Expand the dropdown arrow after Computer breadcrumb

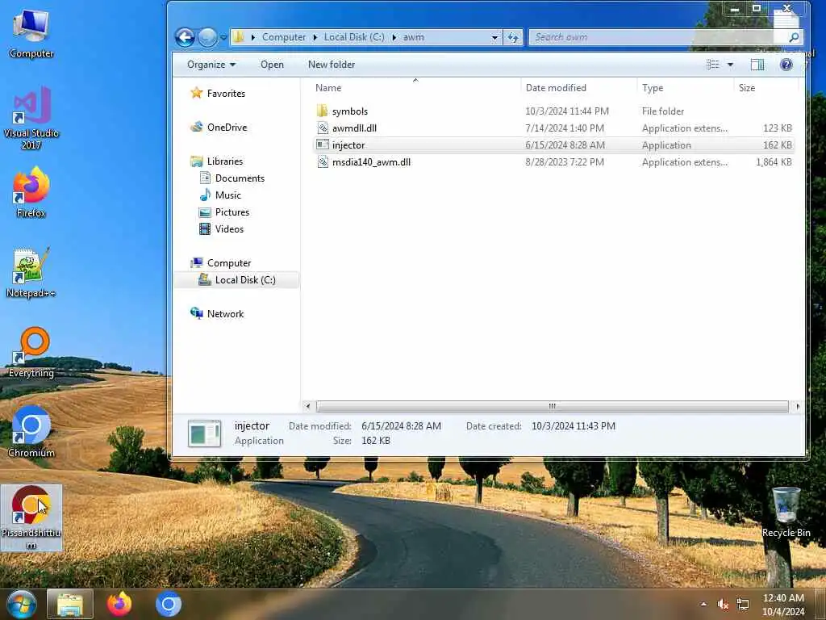pyautogui.click(x=315, y=37)
